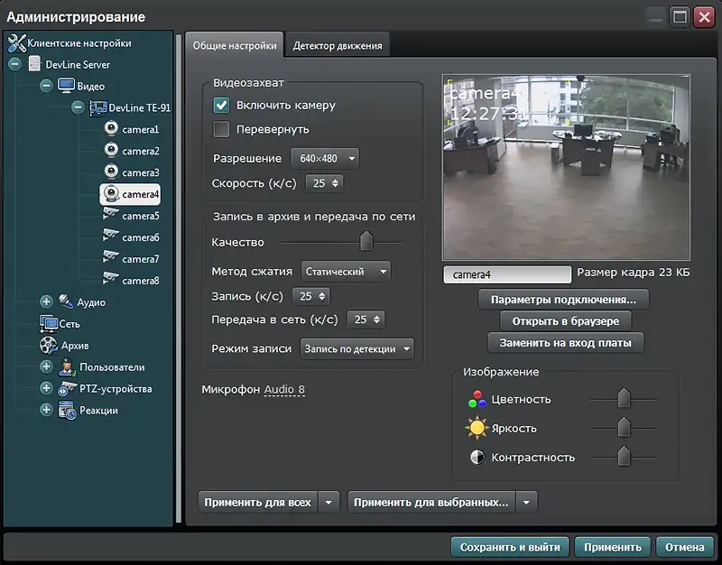The height and width of the screenshot is (565, 722).
Task: Click Сохранить и выйти button
Action: click(x=510, y=547)
